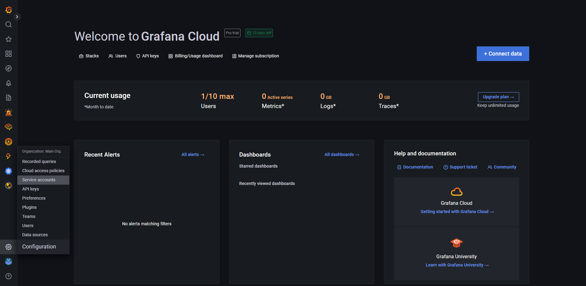
Task: Click the Grafana logo home icon
Action: point(9,10)
